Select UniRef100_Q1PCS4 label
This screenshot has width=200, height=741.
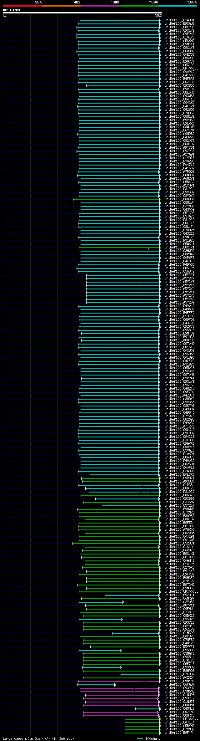click(x=179, y=485)
